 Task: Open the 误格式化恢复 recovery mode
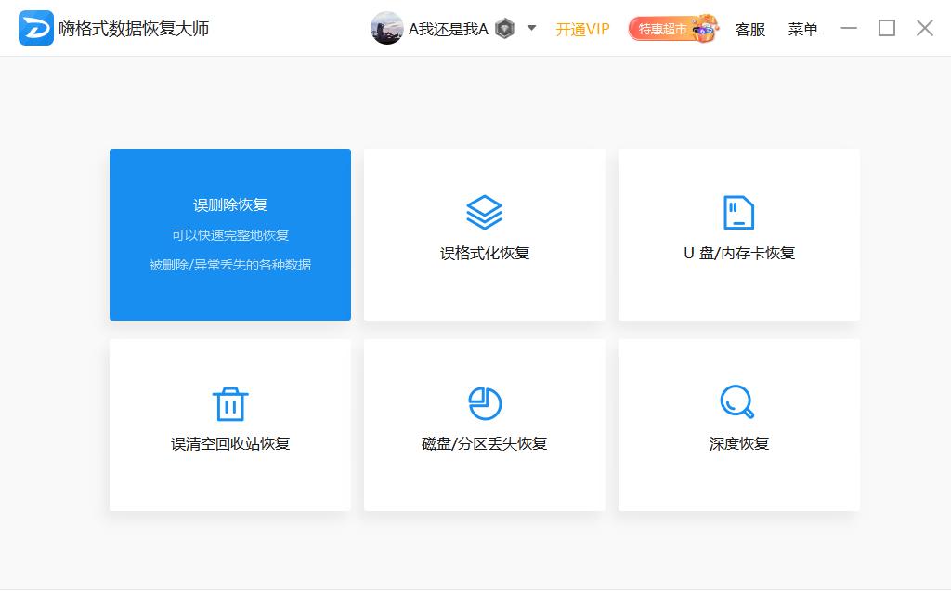(484, 234)
